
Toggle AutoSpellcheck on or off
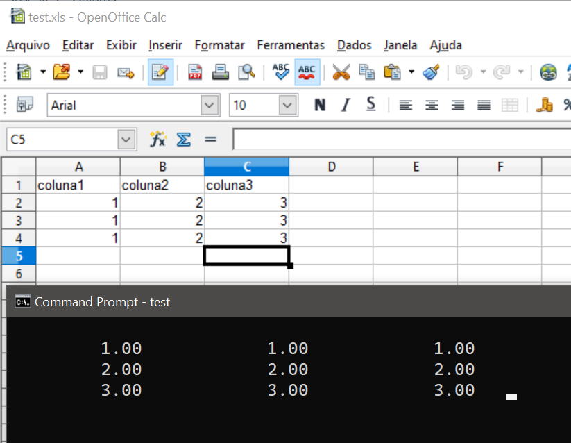click(x=307, y=72)
